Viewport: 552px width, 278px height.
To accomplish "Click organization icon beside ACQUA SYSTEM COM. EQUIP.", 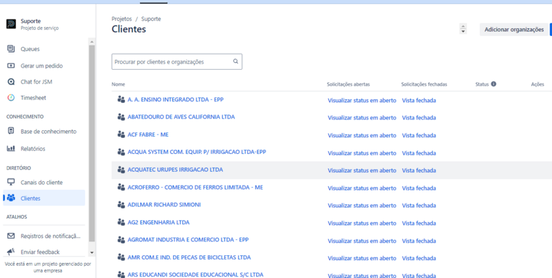I will [121, 152].
